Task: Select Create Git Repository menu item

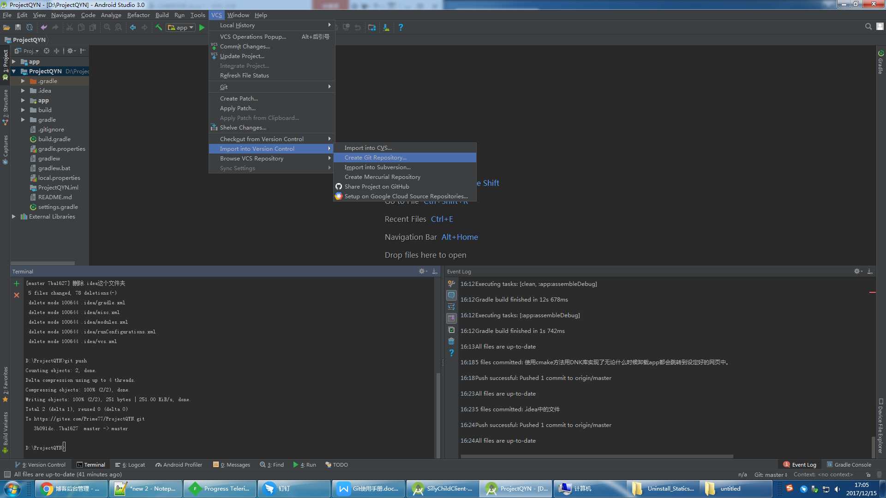Action: (x=376, y=157)
